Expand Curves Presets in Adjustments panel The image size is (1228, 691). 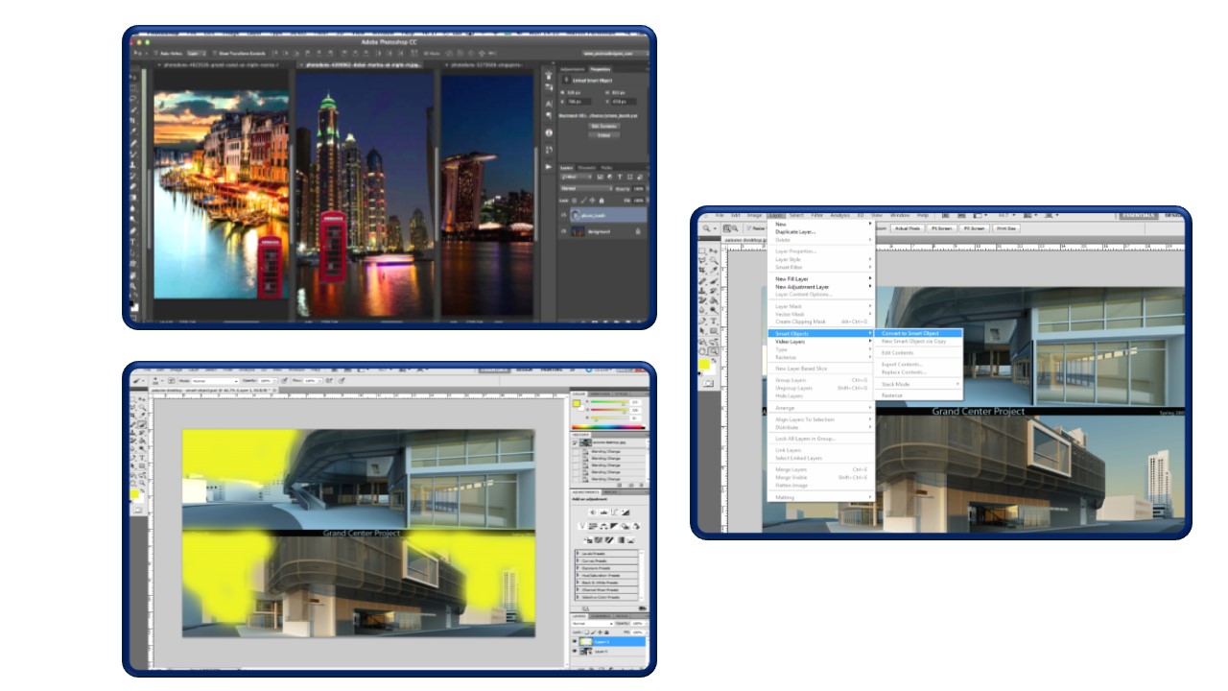click(578, 560)
